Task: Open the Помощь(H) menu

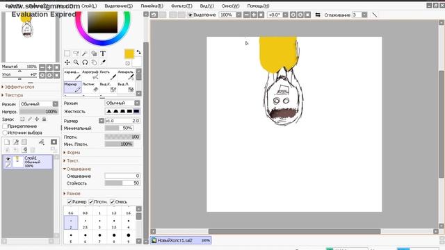Action: [x=258, y=6]
